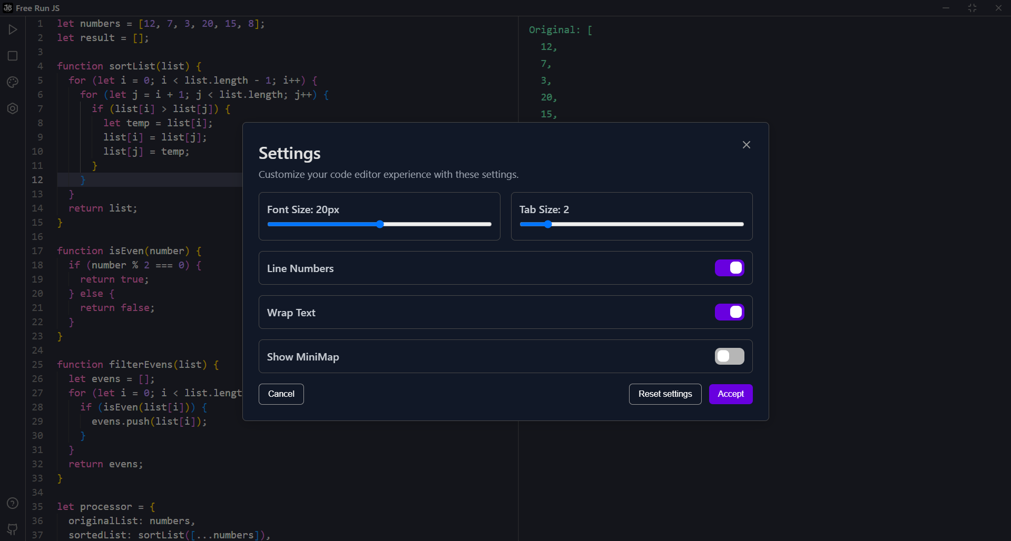Close the Settings dialog with X

click(746, 145)
